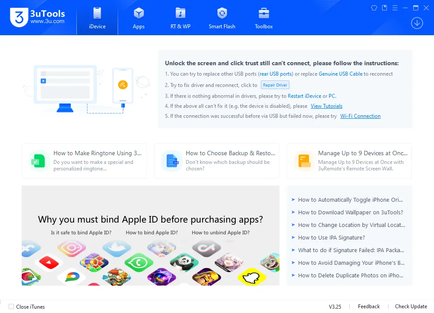Click the Repair Driver button
The width and height of the screenshot is (434, 313).
[x=275, y=85]
